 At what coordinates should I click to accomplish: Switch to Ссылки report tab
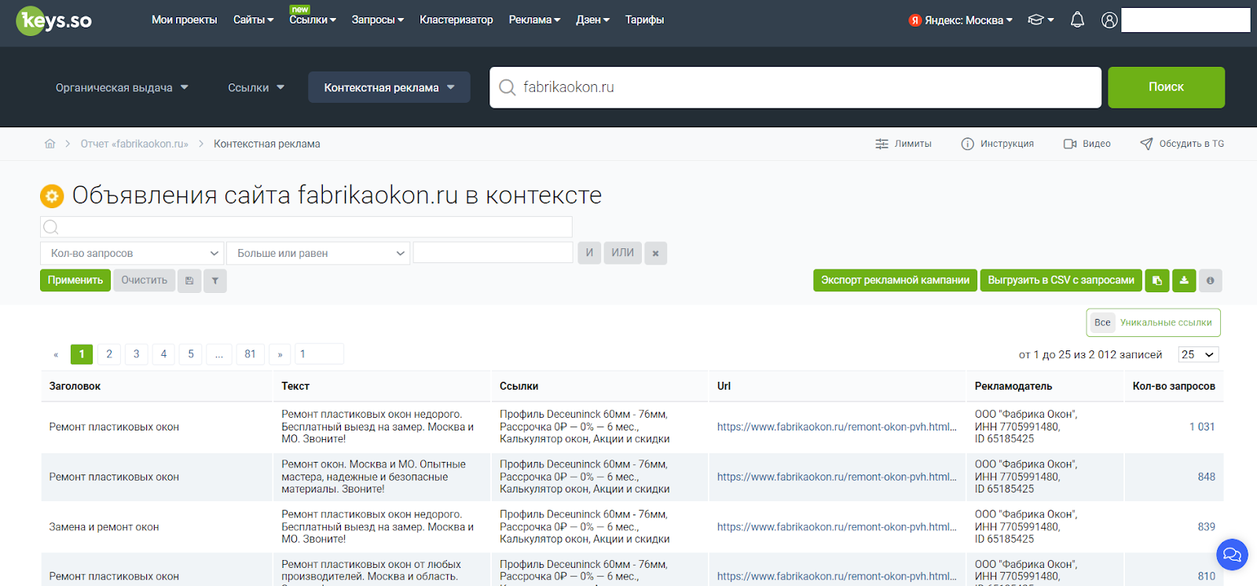(x=256, y=87)
